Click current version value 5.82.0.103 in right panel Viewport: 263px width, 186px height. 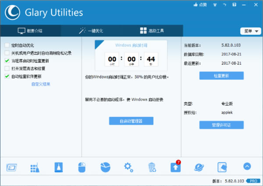(231, 45)
